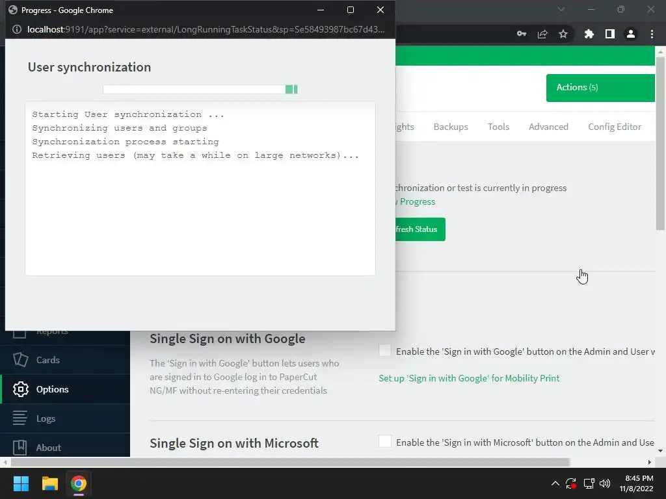This screenshot has width=666, height=499.
Task: Switch to the Advanced tab
Action: 548,127
